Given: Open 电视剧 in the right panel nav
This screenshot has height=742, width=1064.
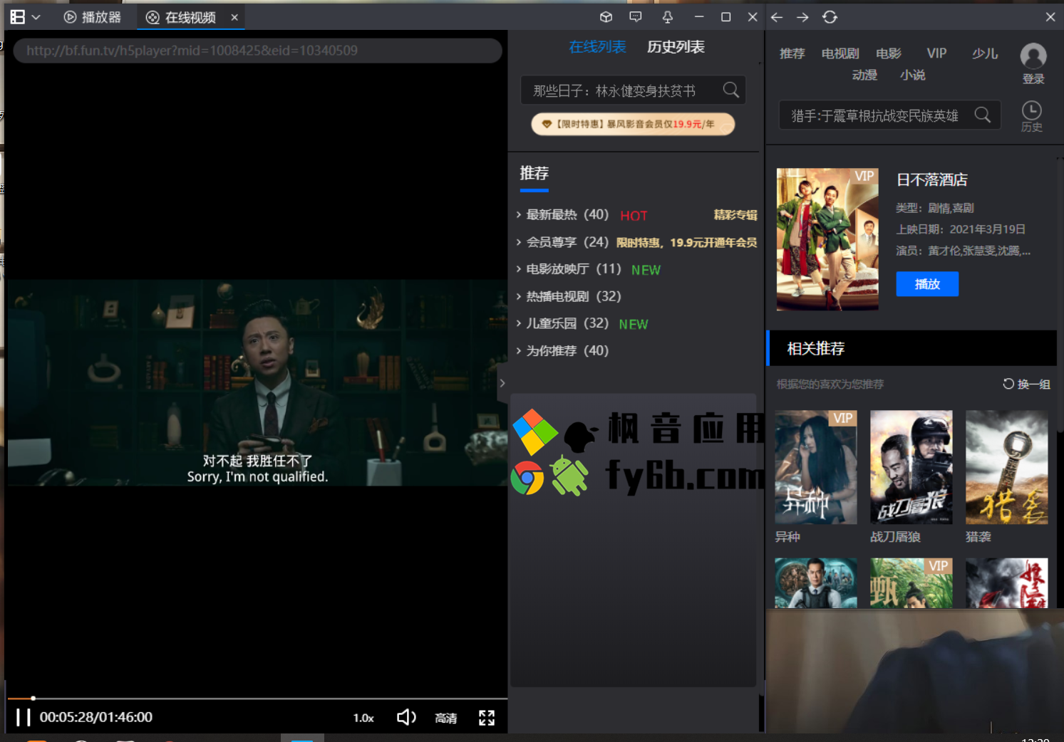Looking at the screenshot, I should coord(840,53).
